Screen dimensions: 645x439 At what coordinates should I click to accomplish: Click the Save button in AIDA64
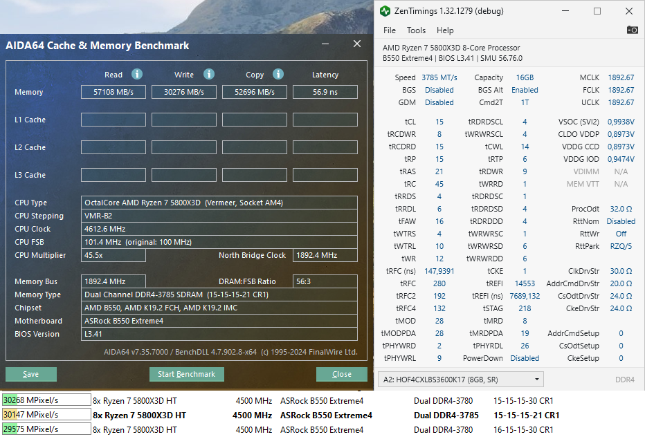[31, 374]
